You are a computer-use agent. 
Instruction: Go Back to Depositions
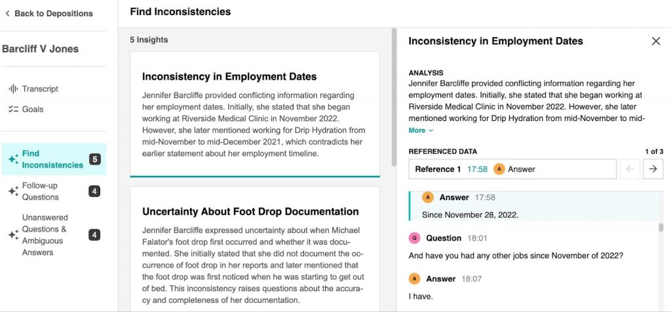(x=53, y=14)
